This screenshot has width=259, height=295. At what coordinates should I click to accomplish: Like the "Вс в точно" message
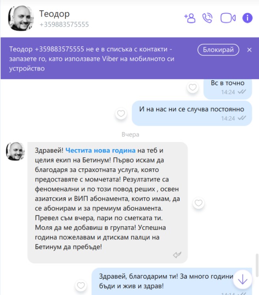click(193, 87)
